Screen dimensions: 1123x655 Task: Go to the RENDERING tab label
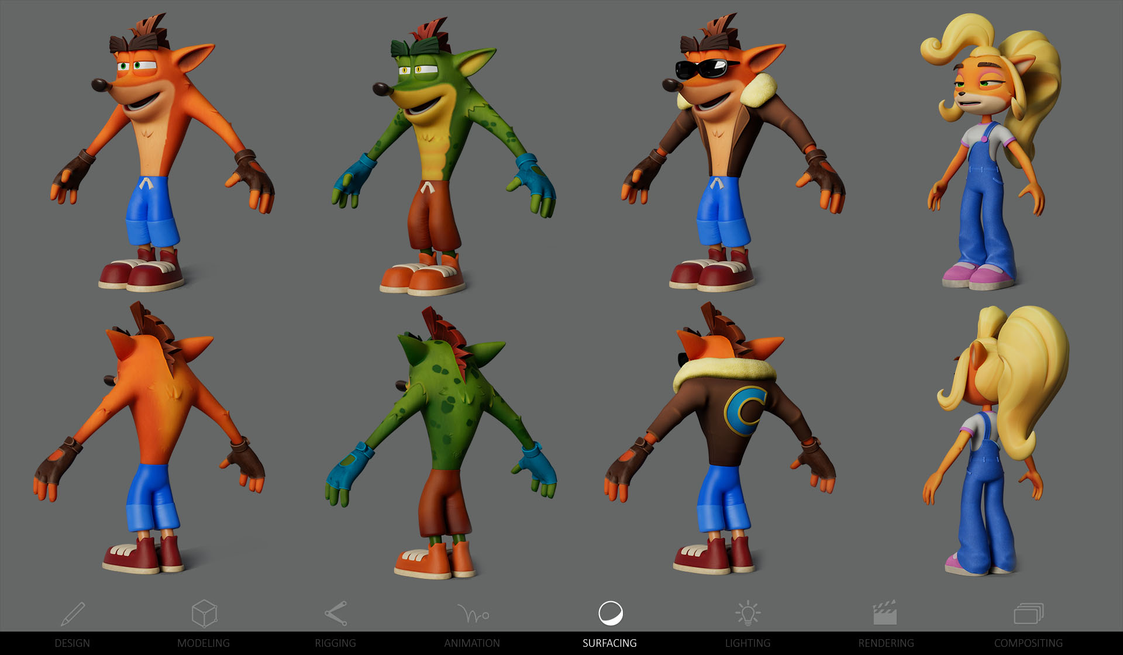click(886, 643)
